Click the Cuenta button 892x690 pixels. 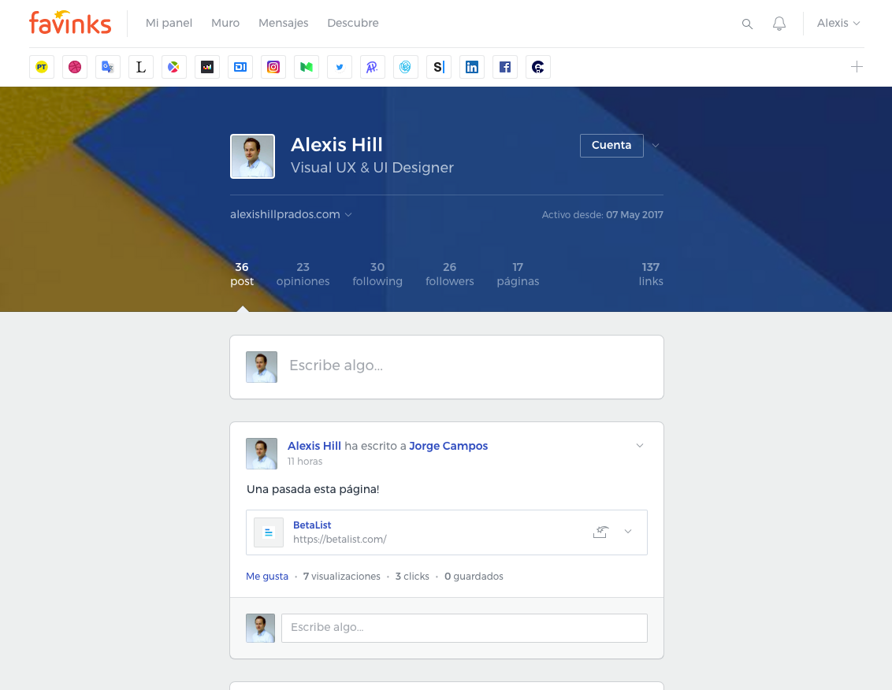[x=611, y=146]
